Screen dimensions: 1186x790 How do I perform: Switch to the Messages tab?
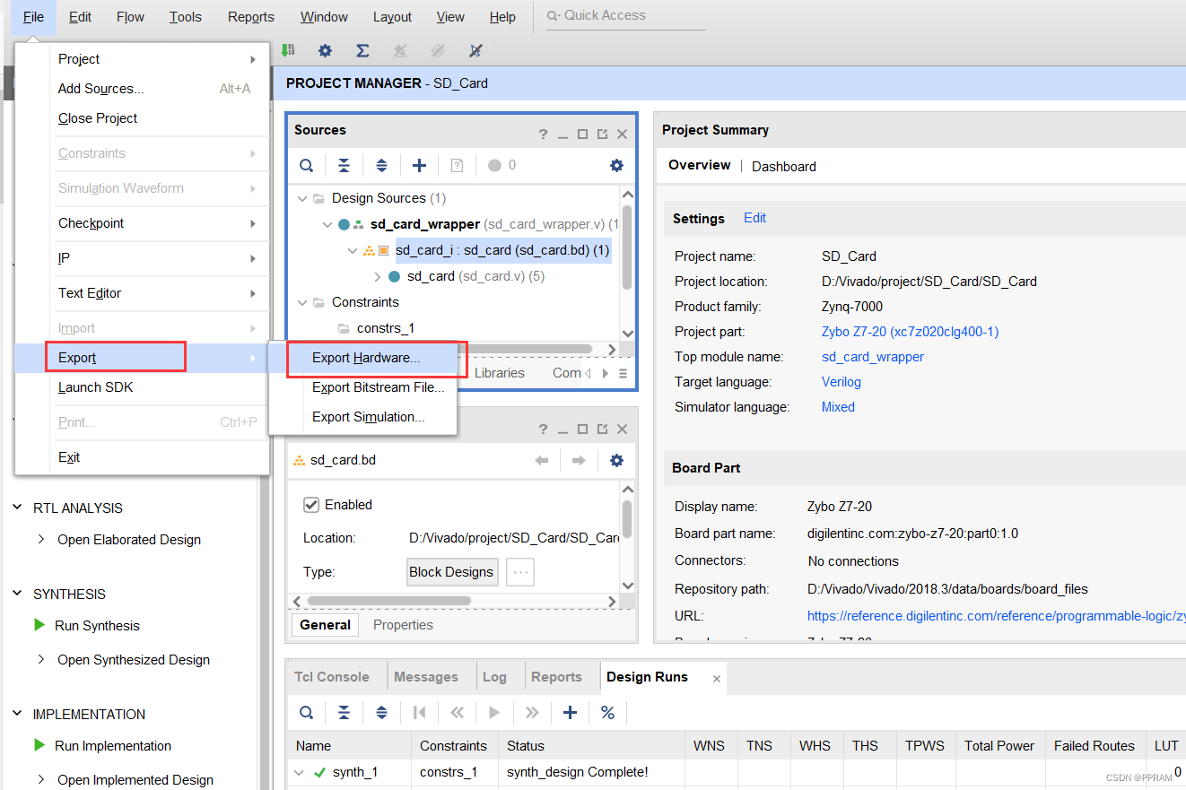(426, 677)
